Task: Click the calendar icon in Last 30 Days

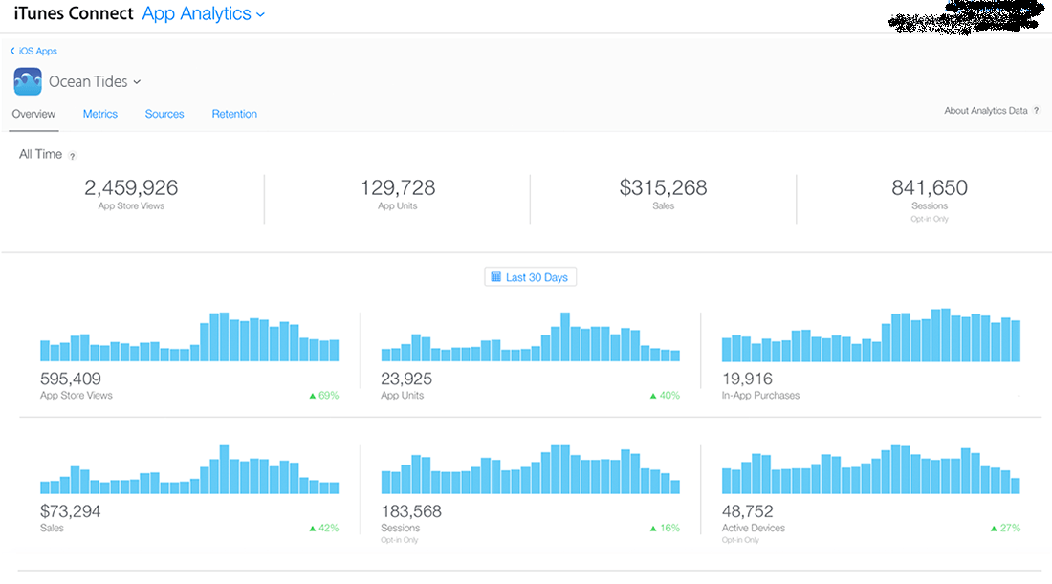Action: point(495,277)
